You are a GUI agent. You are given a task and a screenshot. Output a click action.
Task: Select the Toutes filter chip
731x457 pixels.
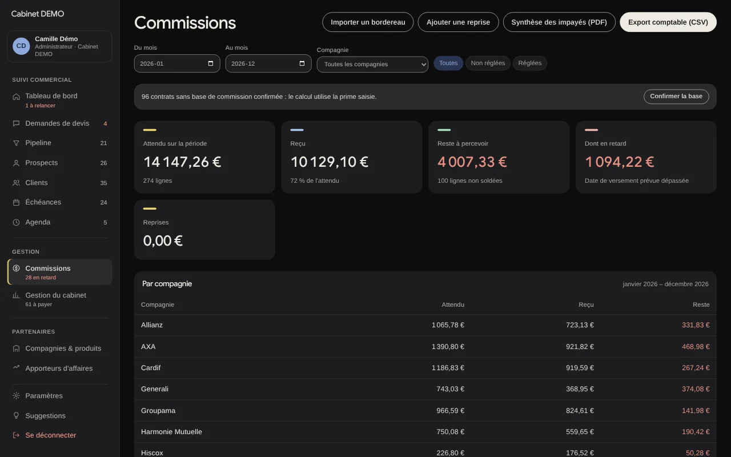coord(448,63)
